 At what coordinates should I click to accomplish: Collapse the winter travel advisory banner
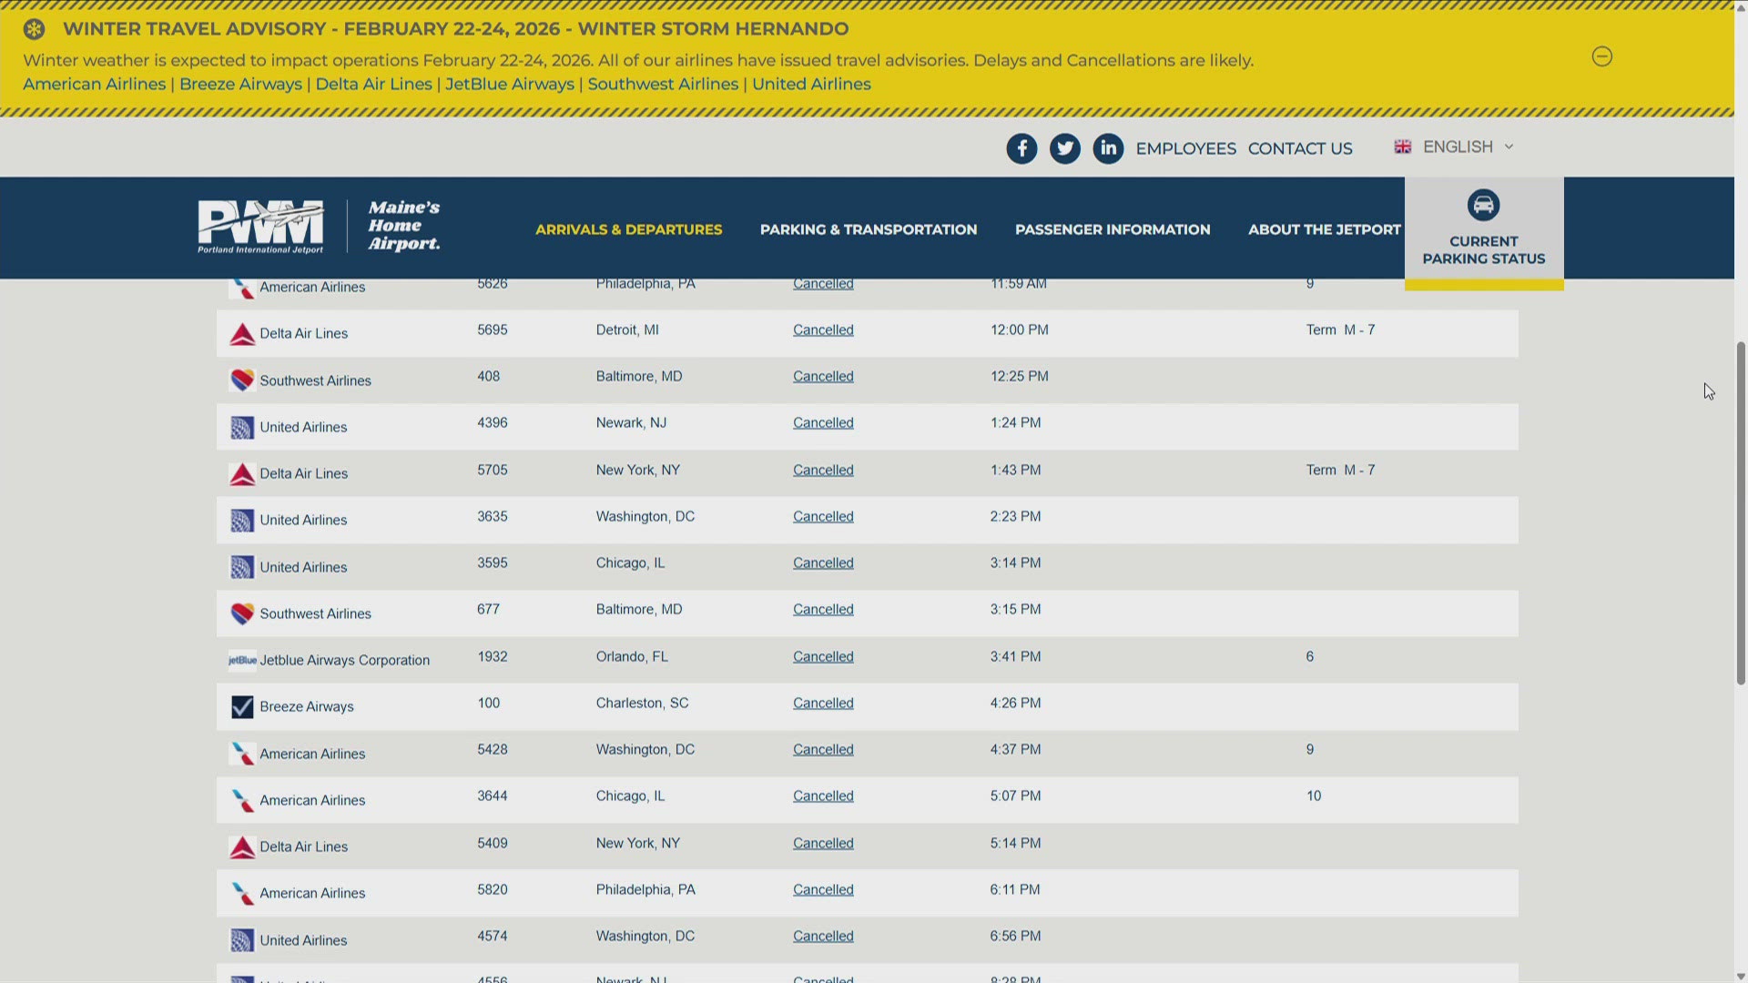[x=1601, y=56]
